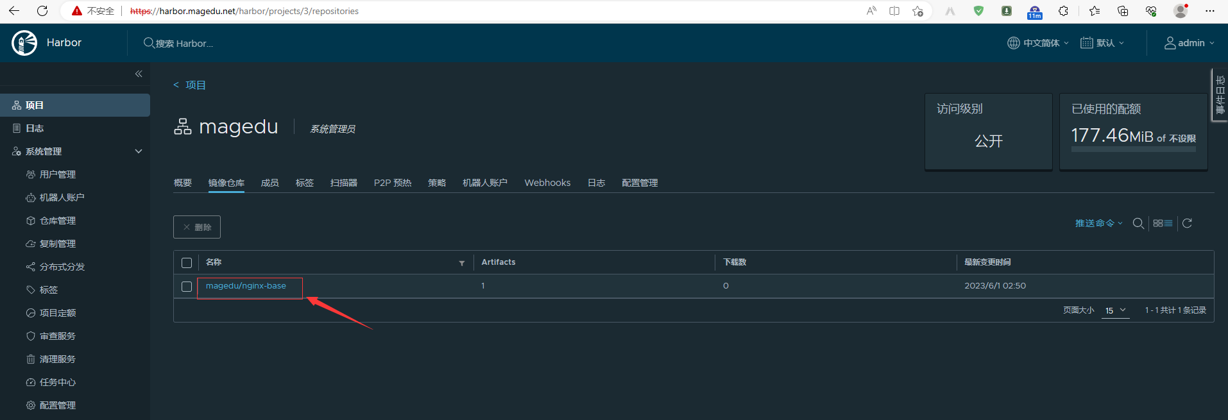Reload the page with browser refresh
The width and height of the screenshot is (1228, 420).
tap(42, 11)
